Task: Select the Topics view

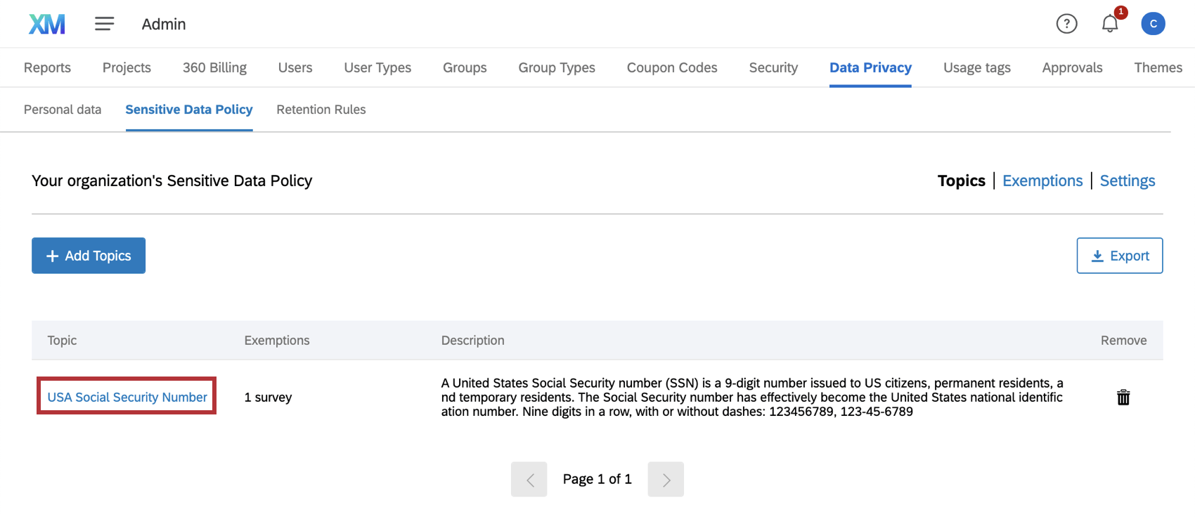Action: pyautogui.click(x=961, y=181)
